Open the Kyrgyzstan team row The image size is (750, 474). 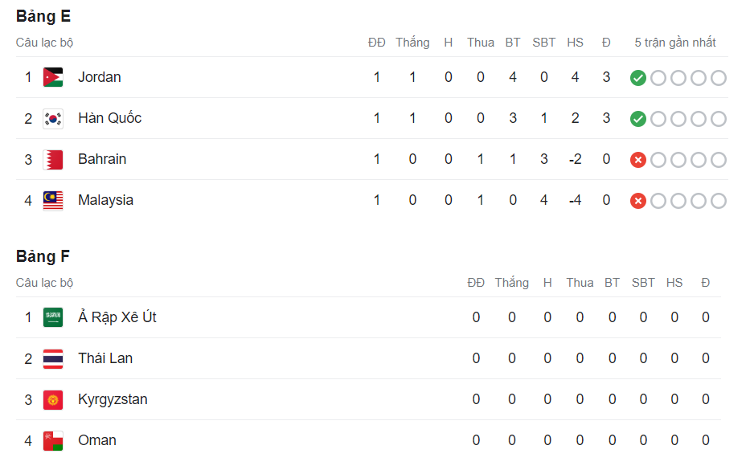point(113,399)
